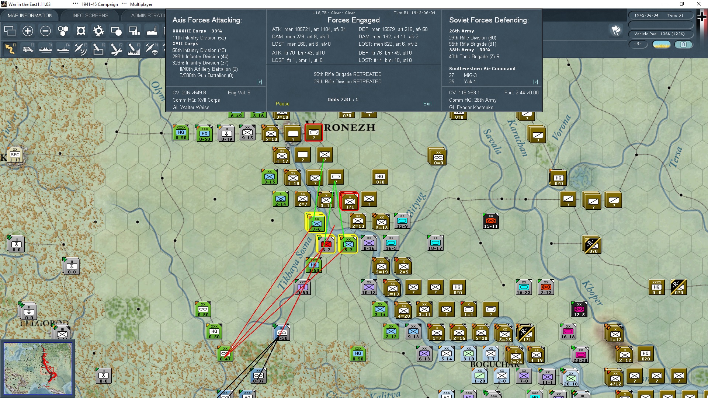Expand Axis forces detail [v] toggle
This screenshot has height=398, width=708.
260,82
